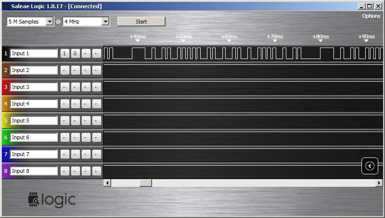Click the Input 2 flat signal trace
This screenshot has height=218, width=385.
243,65
